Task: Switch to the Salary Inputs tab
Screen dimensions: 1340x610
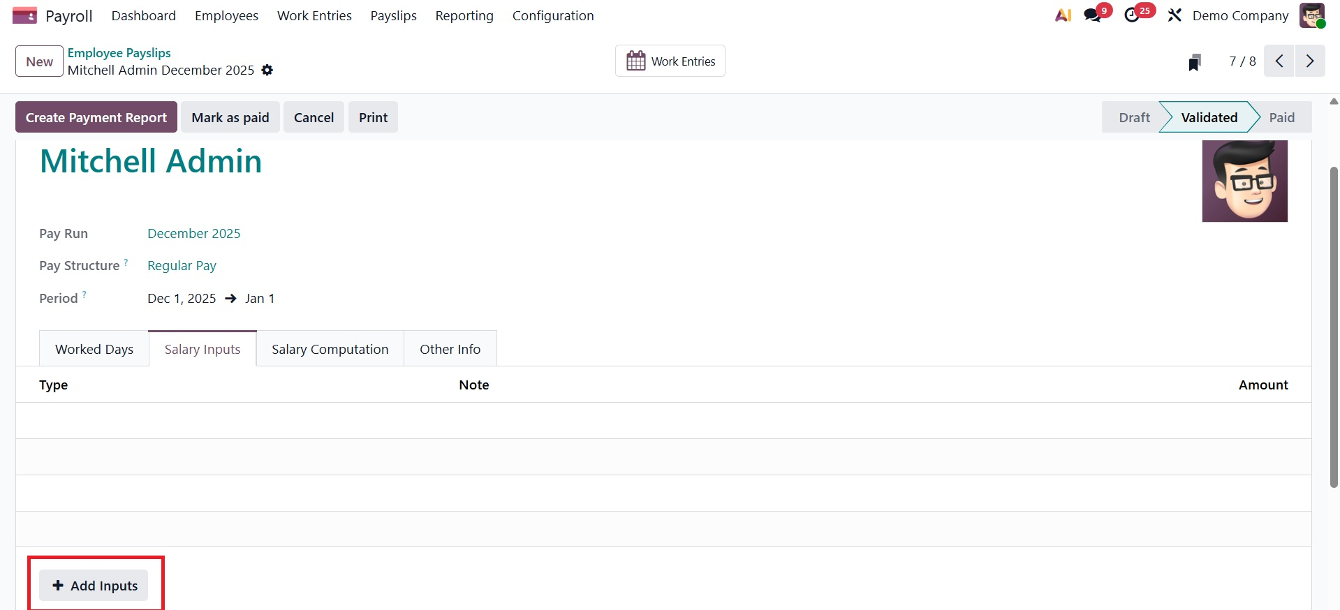Action: point(203,349)
